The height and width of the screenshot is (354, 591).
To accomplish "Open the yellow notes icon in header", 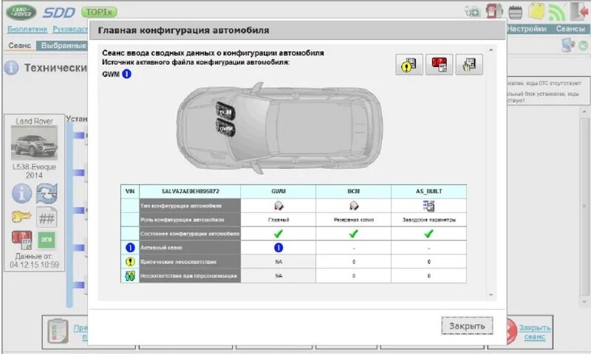I will point(536,11).
